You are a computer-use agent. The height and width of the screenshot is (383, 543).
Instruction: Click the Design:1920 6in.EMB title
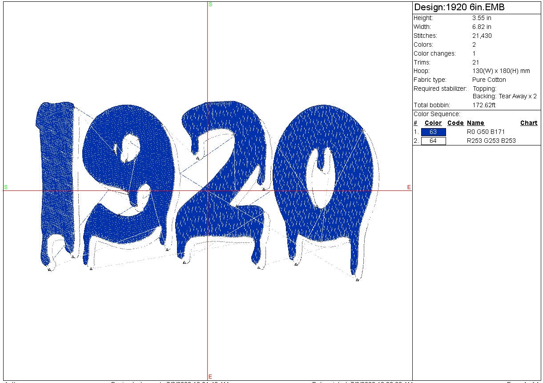pyautogui.click(x=459, y=8)
